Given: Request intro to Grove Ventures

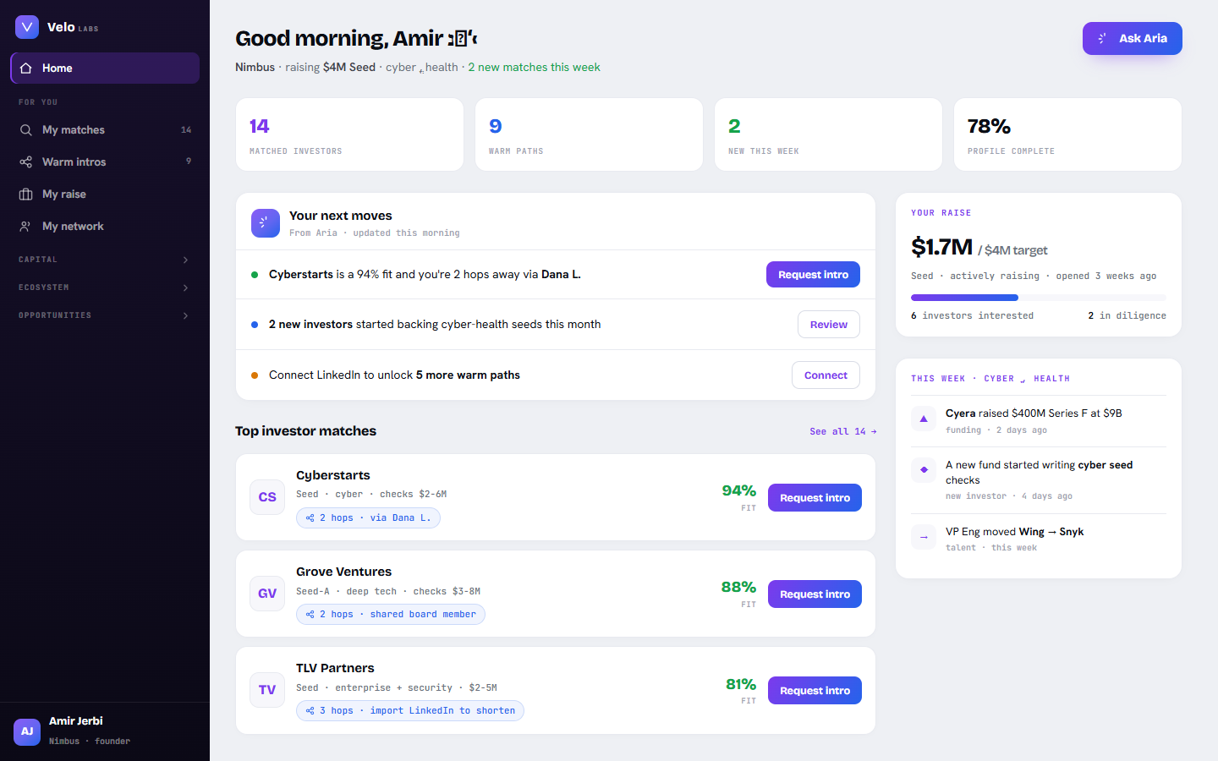Looking at the screenshot, I should [x=815, y=594].
